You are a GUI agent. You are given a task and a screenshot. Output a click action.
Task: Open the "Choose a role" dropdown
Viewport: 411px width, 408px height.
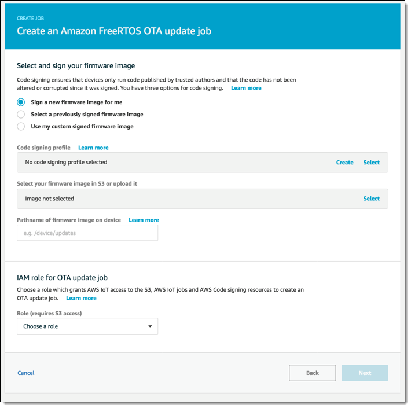[87, 326]
